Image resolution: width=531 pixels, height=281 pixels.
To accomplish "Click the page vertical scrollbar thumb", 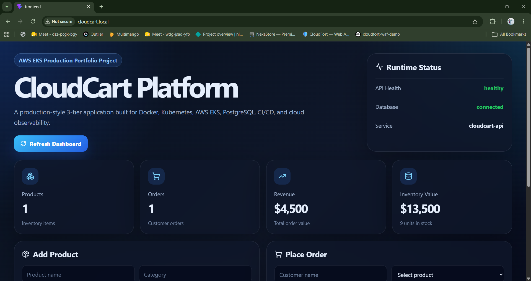I will pyautogui.click(x=529, y=117).
